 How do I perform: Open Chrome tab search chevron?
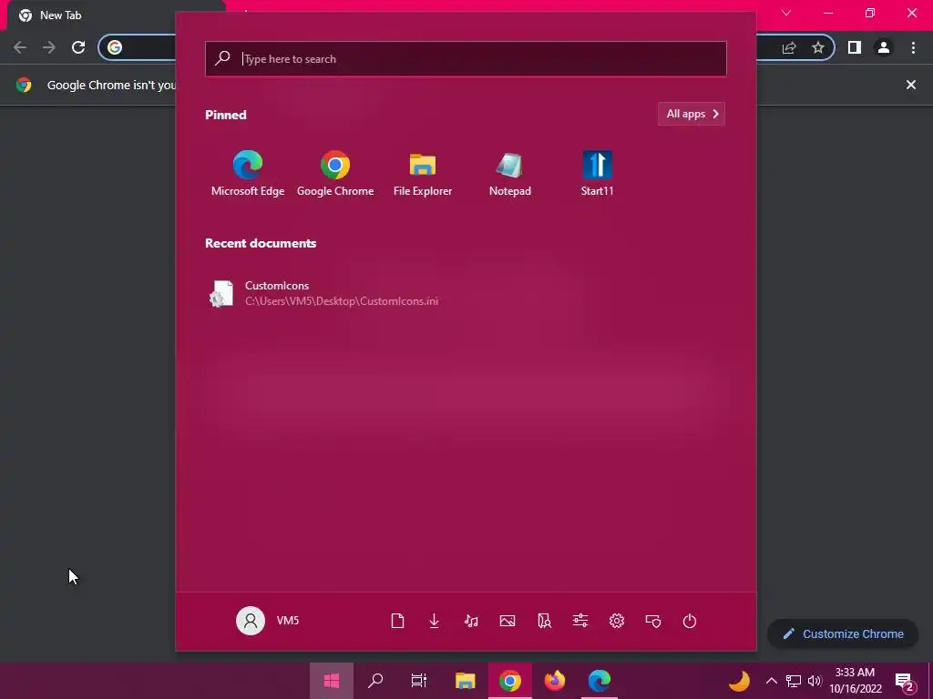point(786,13)
